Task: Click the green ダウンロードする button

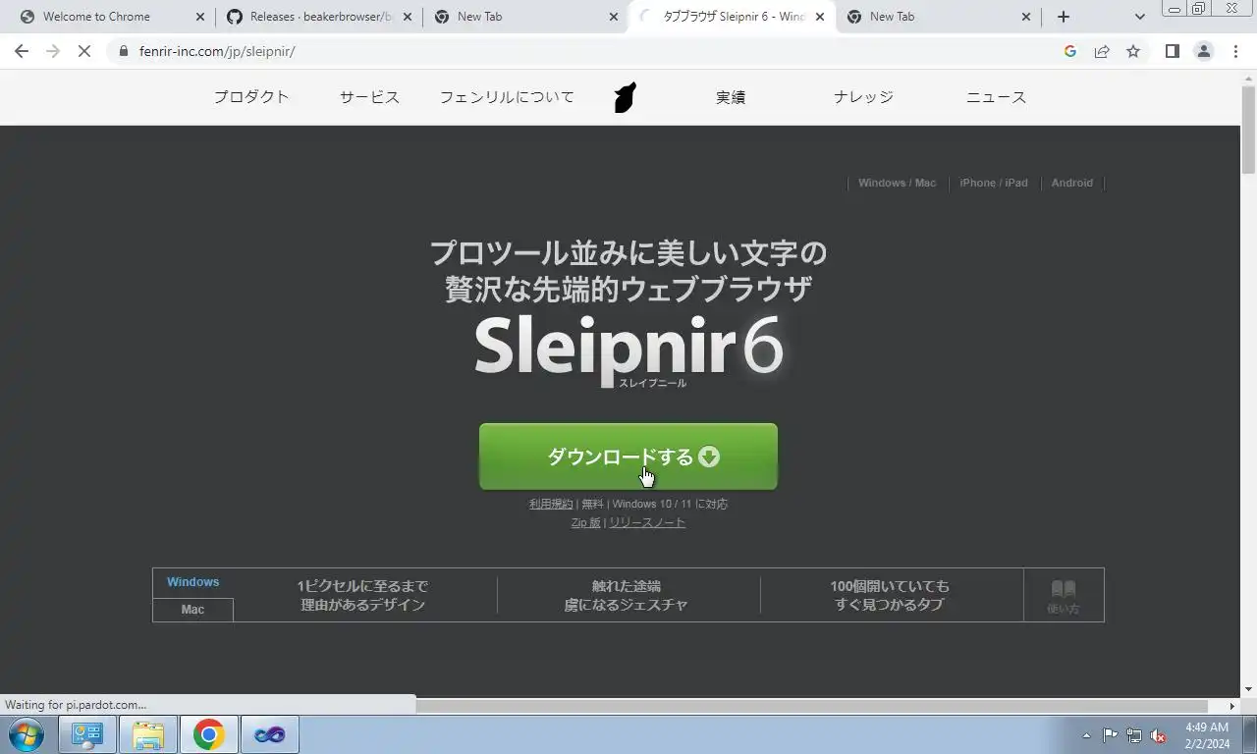Action: coord(628,457)
